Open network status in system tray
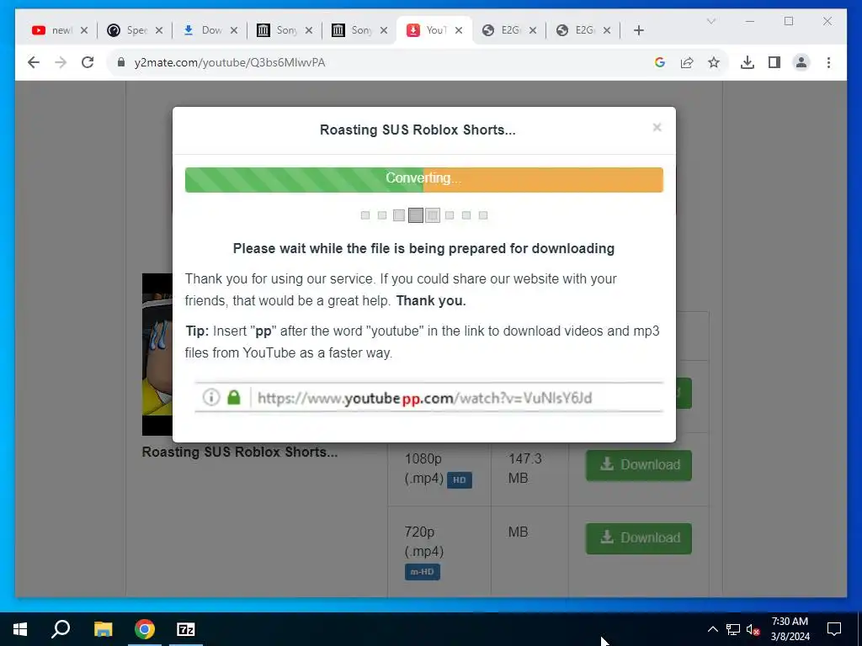 (733, 629)
